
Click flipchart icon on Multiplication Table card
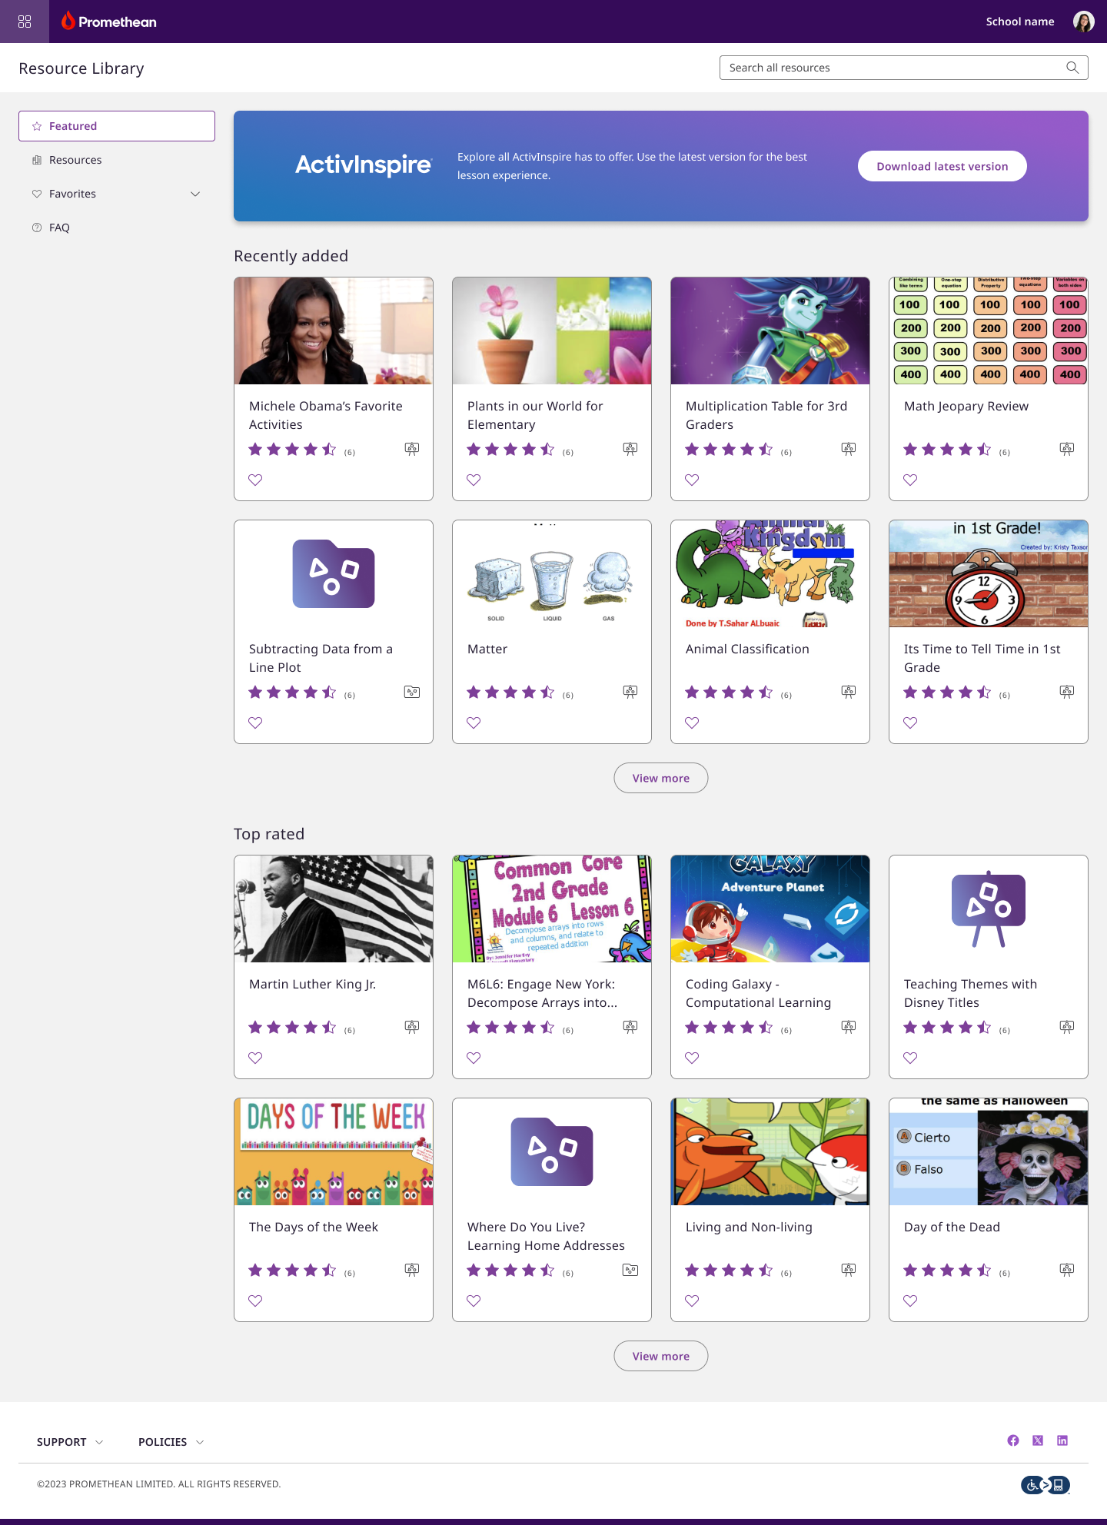tap(849, 449)
